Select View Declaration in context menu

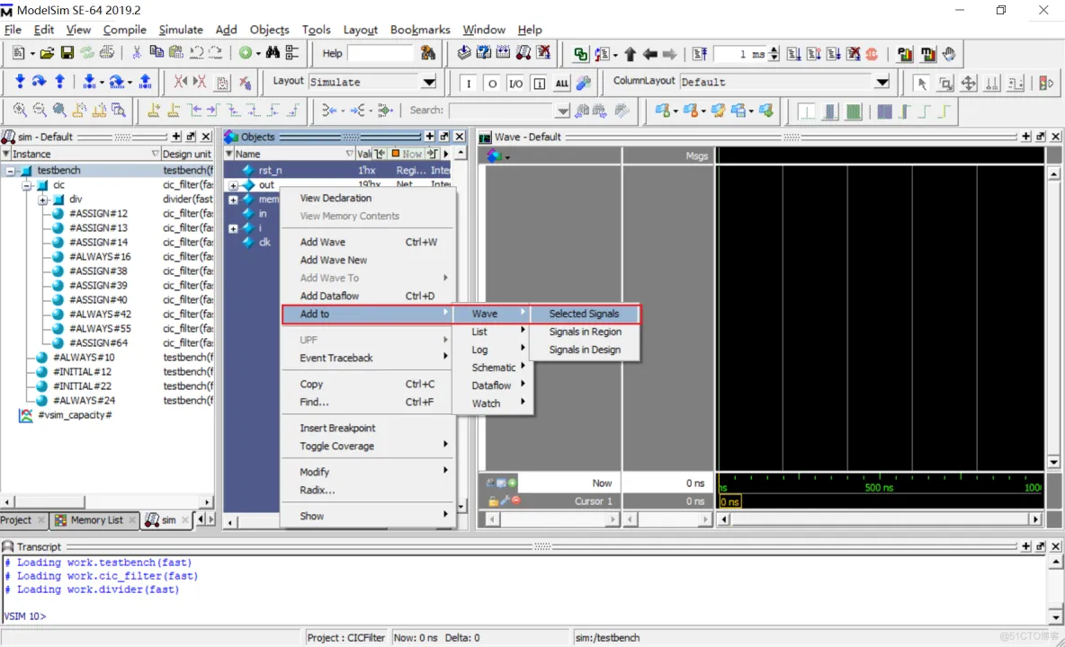(336, 198)
